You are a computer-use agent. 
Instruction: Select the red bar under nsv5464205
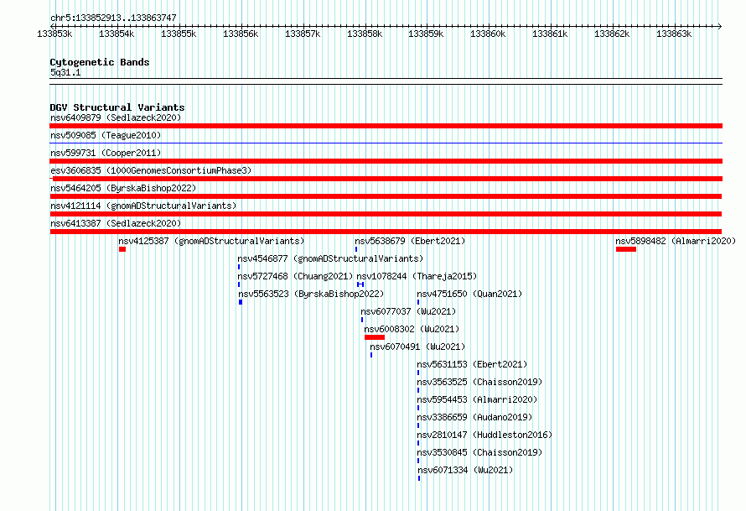[386, 196]
